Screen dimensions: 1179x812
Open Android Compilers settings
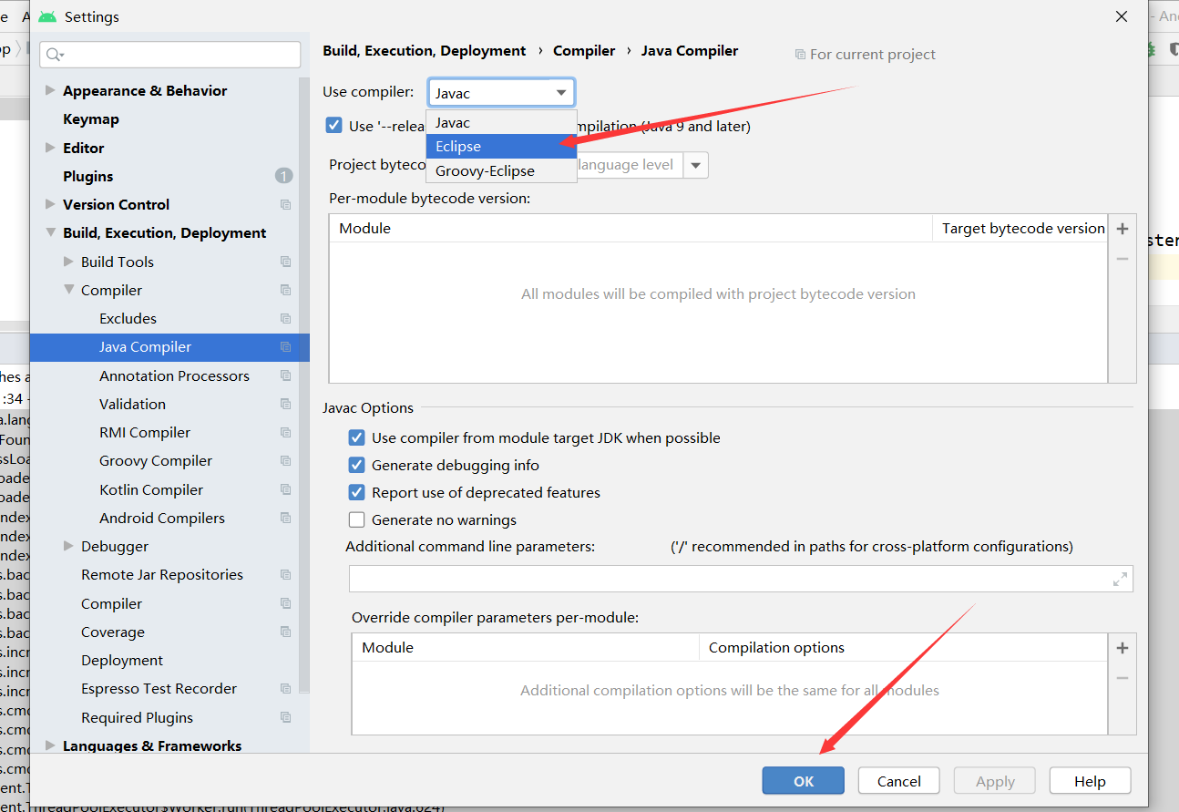tap(162, 518)
